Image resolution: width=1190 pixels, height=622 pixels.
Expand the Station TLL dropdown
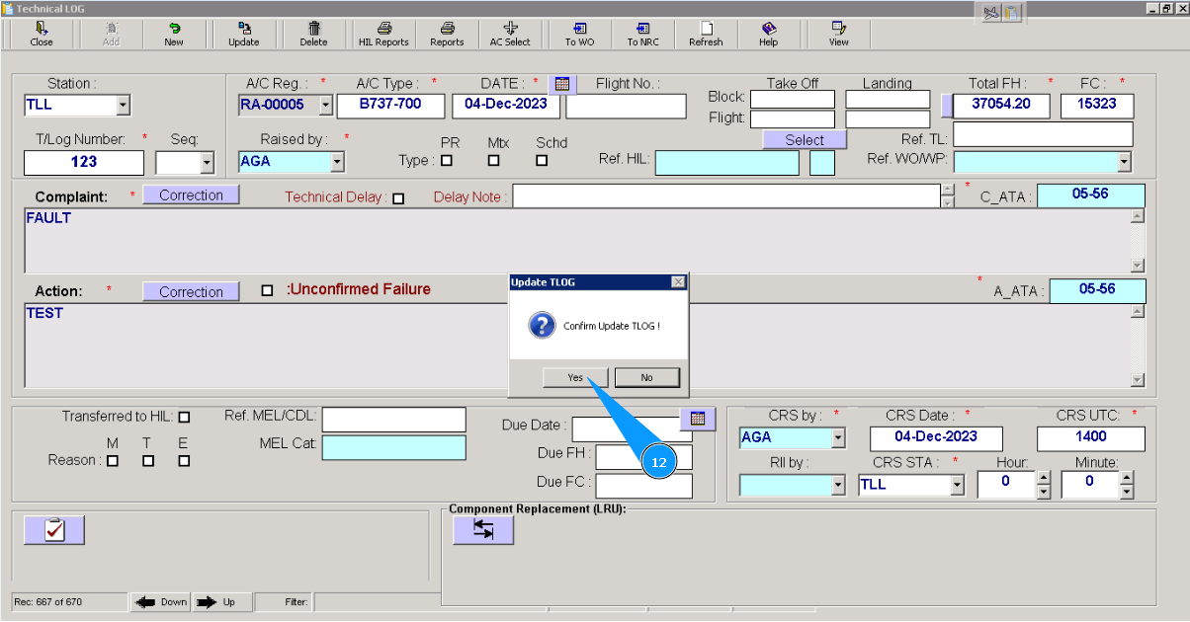coord(123,105)
